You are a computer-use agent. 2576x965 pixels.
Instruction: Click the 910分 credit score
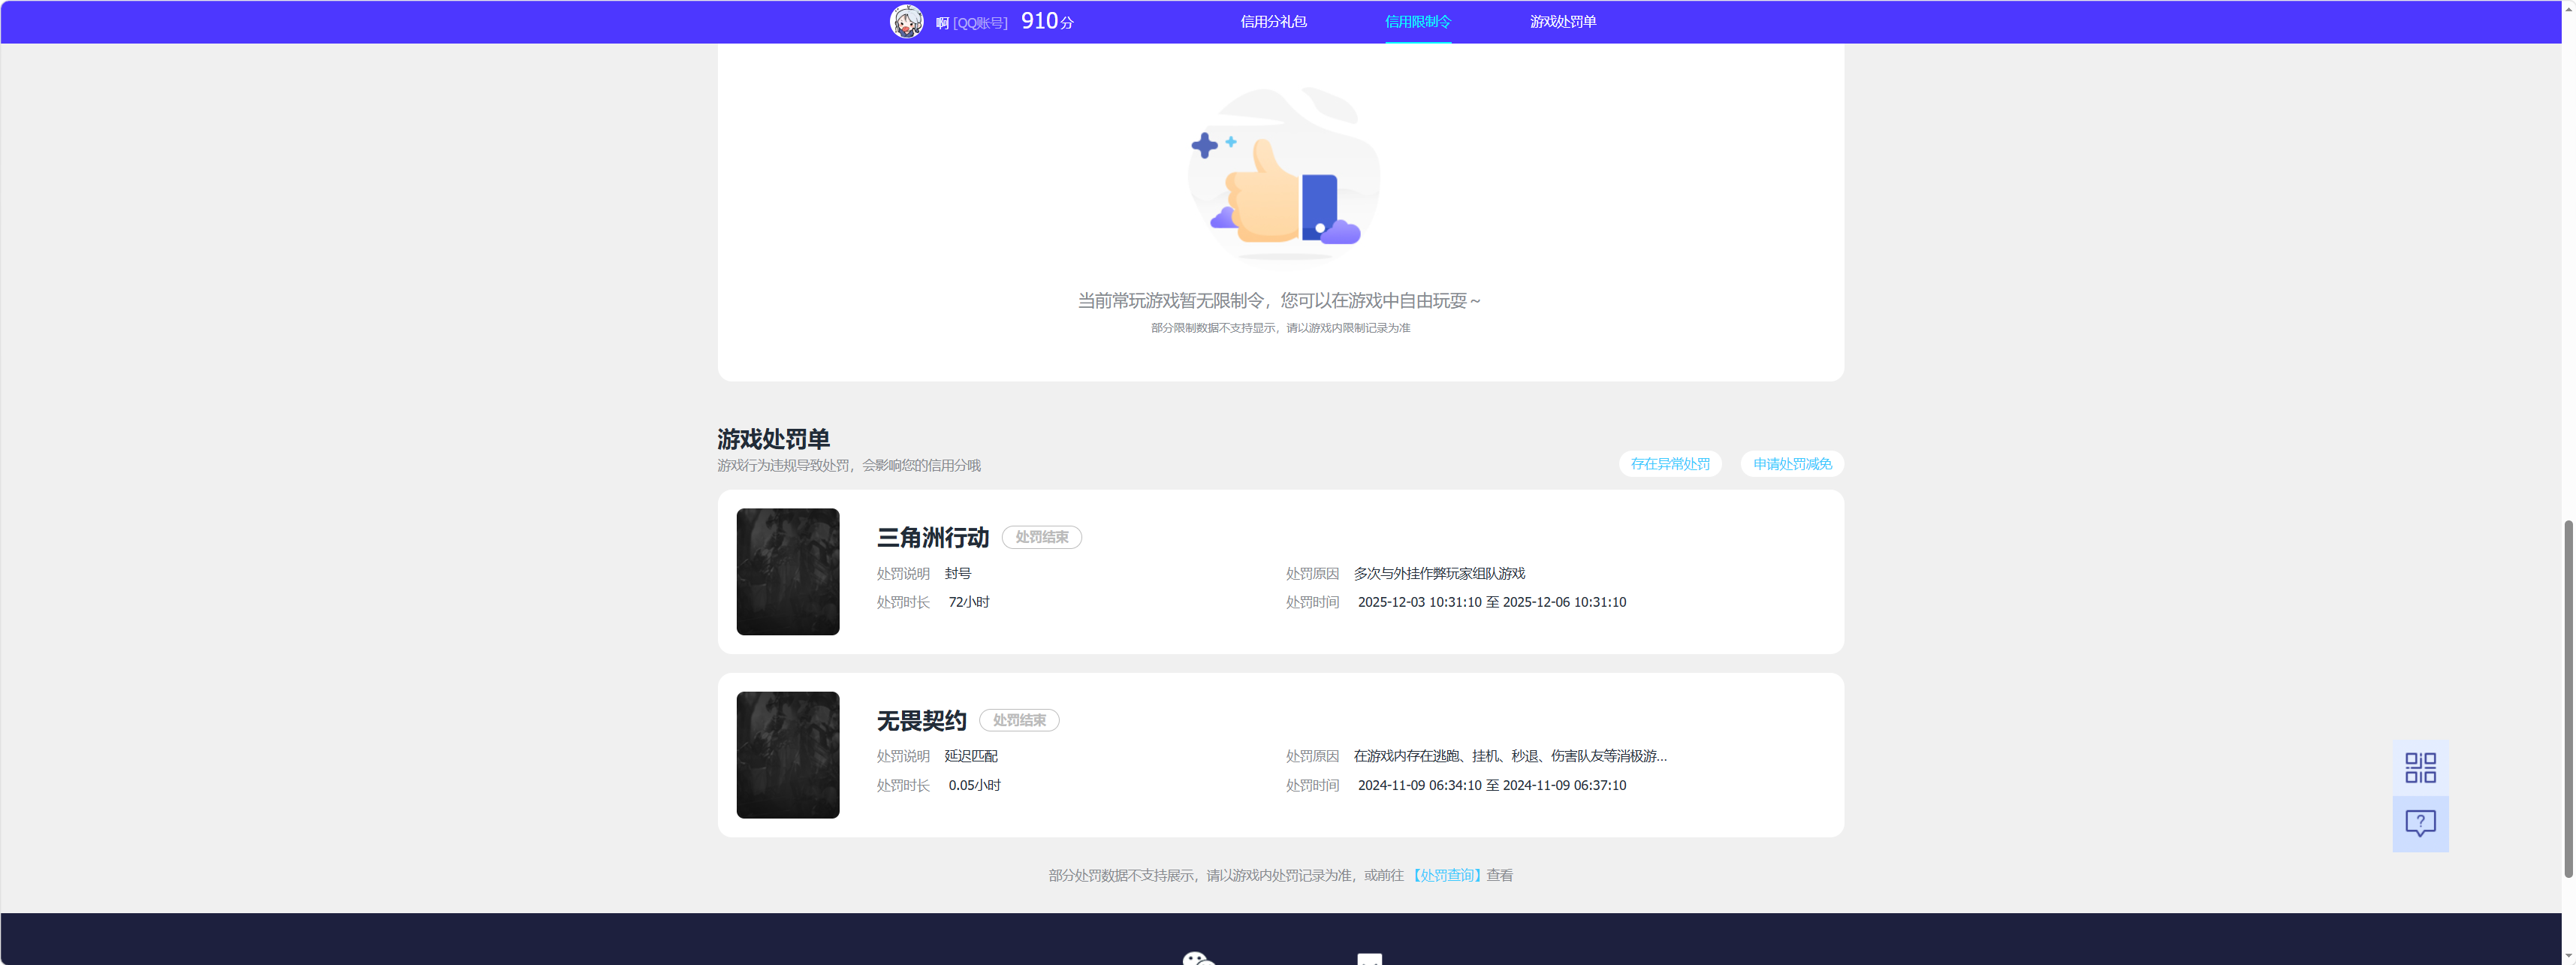click(1046, 21)
